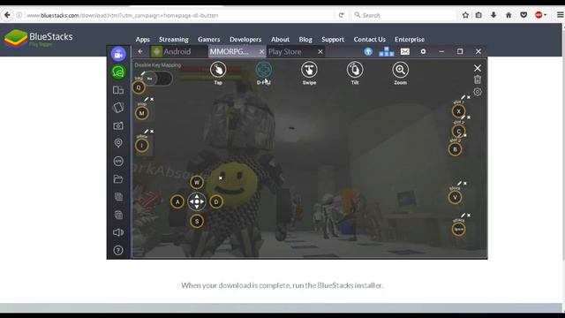Open the location pin tool
The image size is (565, 318).
(118, 143)
